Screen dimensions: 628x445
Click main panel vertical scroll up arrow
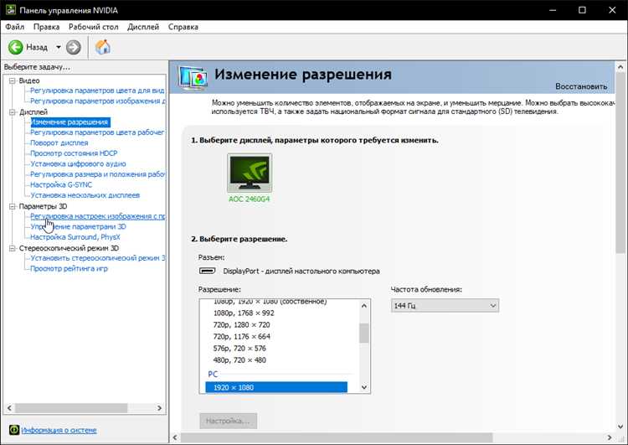(620, 67)
